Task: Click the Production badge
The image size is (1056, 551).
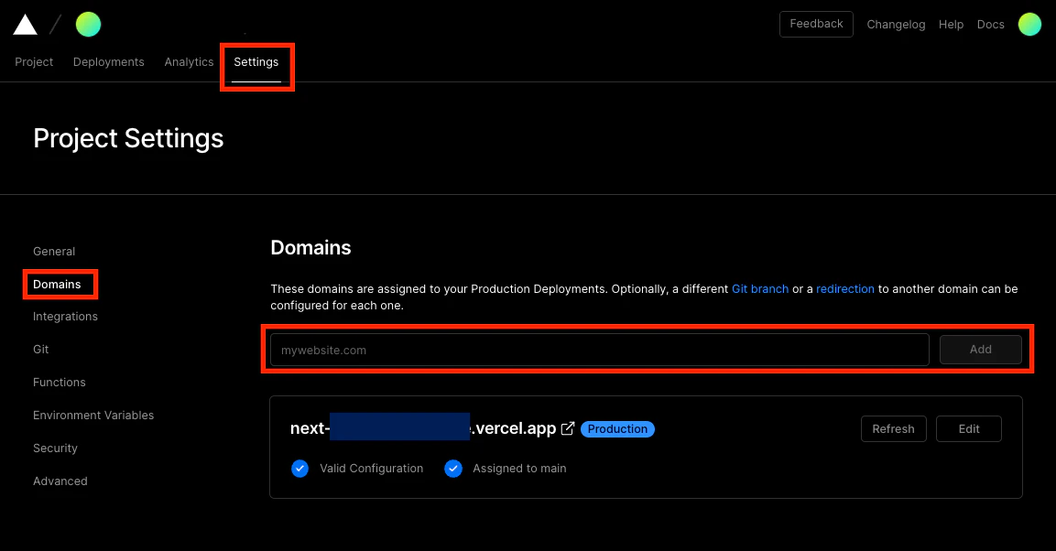Action: (617, 428)
